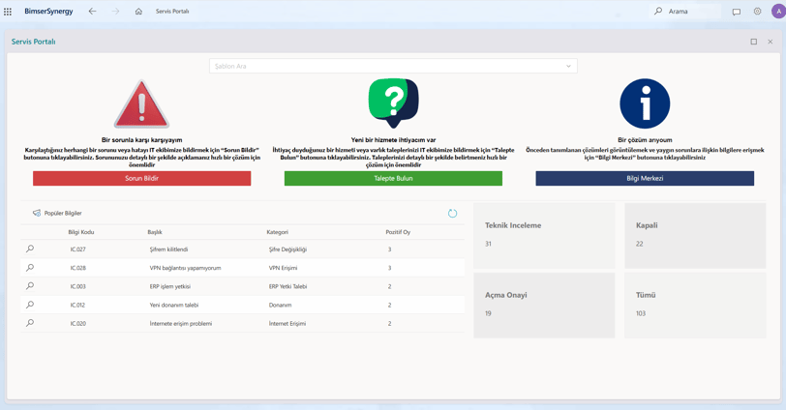This screenshot has width=786, height=410.
Task: Click the red warning triangle icon
Action: [x=142, y=103]
